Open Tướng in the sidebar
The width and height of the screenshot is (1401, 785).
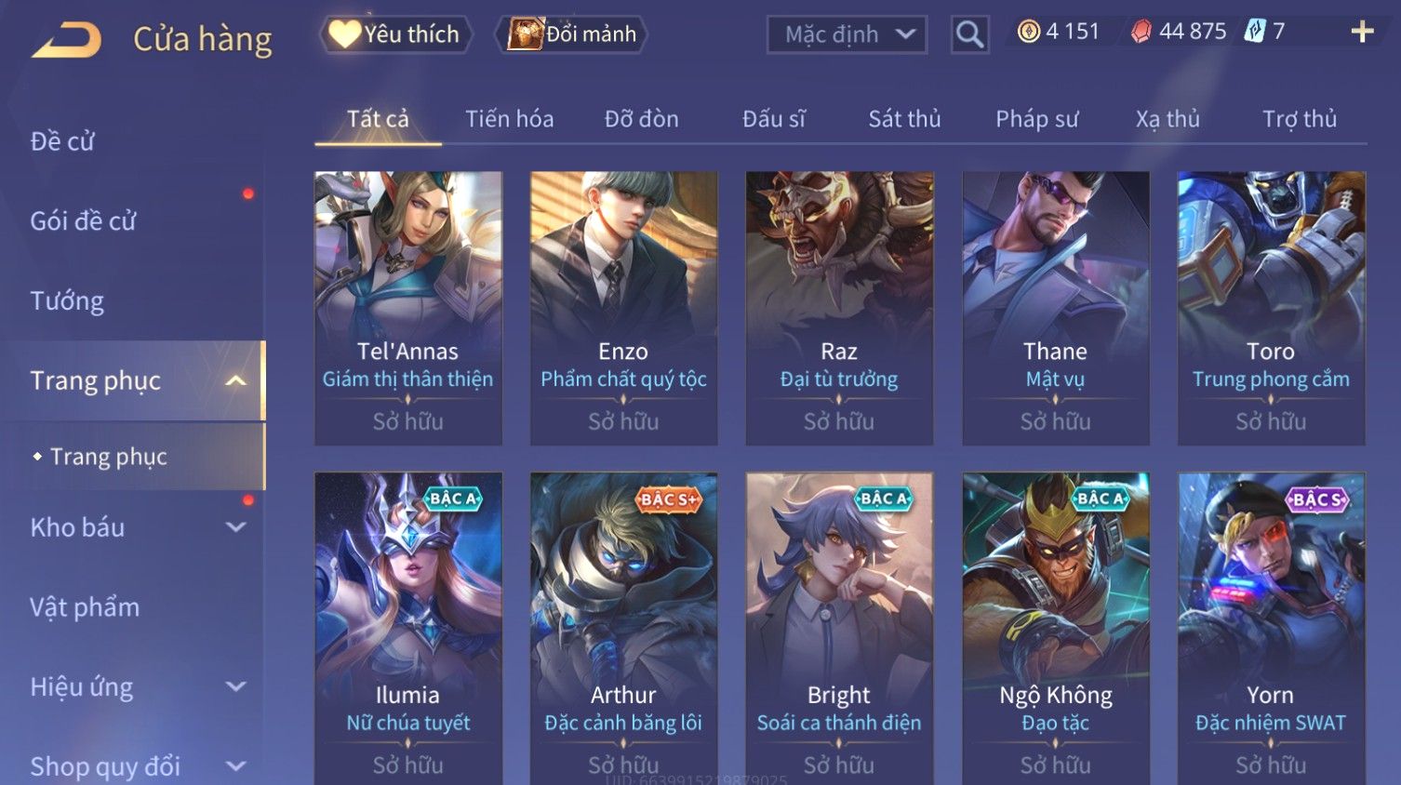click(67, 301)
